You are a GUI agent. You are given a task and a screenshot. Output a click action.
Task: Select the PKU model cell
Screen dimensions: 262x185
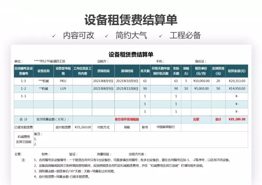pos(63,81)
